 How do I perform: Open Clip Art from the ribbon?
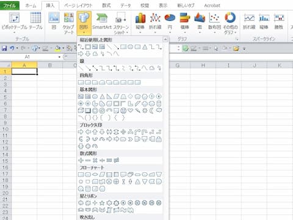68,23
